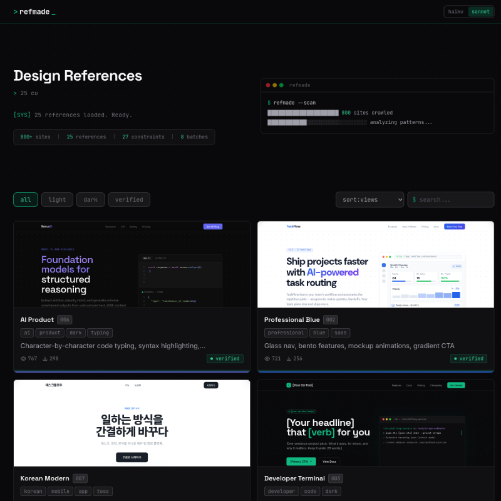Click the verified badge on Professional Blue card
Viewport: 501px width, 501px height.
tap(468, 359)
